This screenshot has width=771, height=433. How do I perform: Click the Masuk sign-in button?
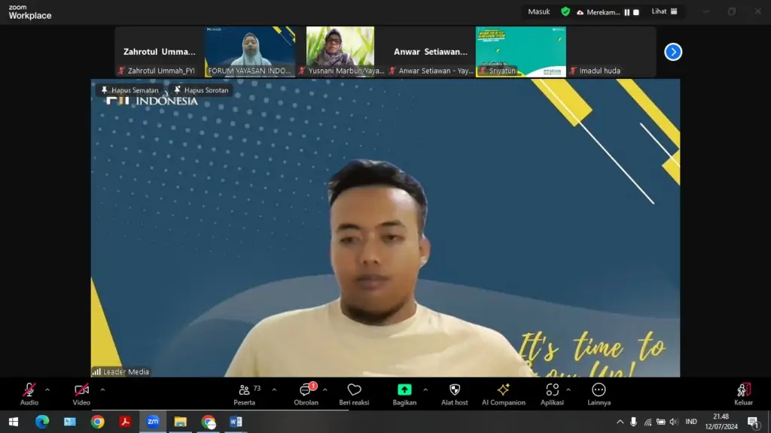[x=539, y=11]
